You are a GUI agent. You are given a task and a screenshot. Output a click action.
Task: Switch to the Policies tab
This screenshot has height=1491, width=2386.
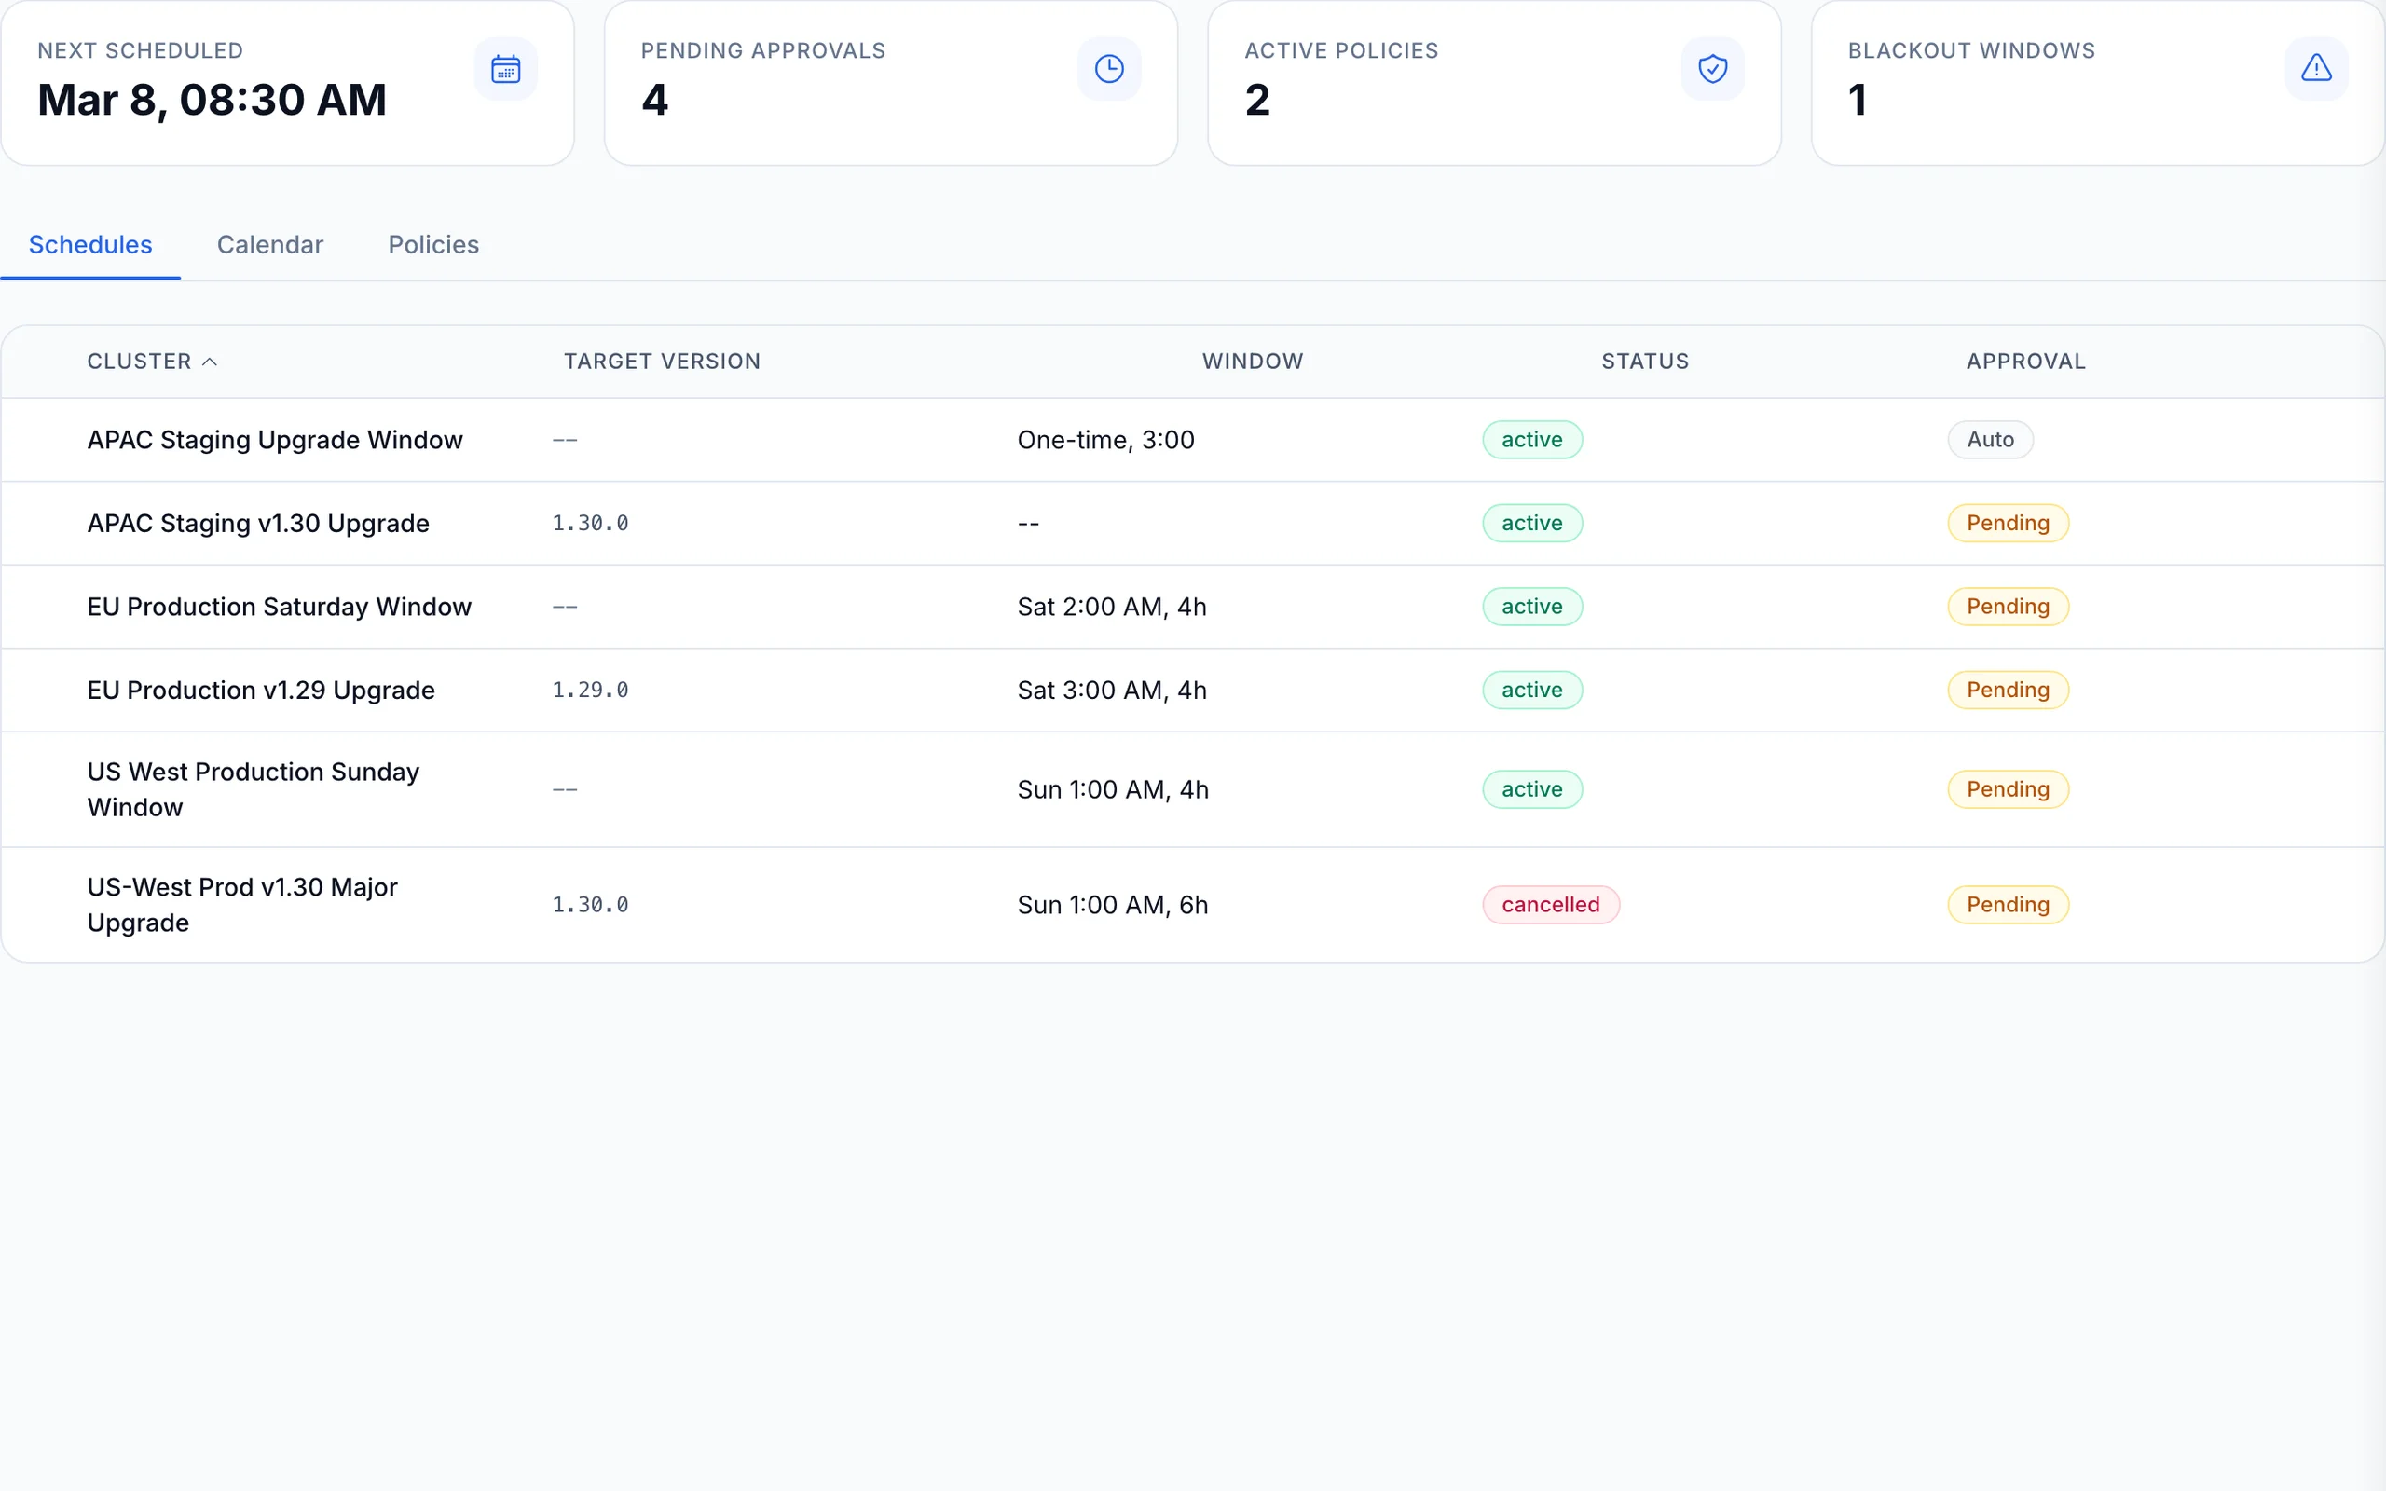tap(432, 244)
